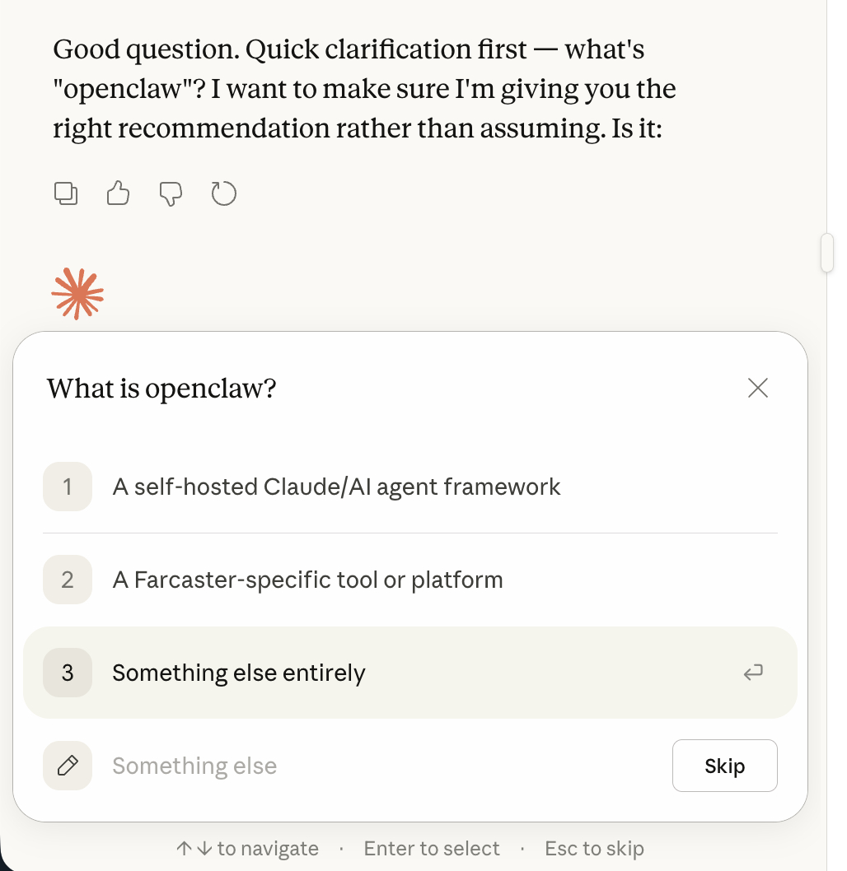Screen dimensions: 847x871
Task: Click the number 2 badge
Action: pyautogui.click(x=68, y=580)
